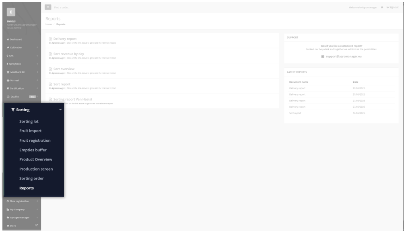
Task: Open Empties buffer submenu item
Action: (33, 150)
